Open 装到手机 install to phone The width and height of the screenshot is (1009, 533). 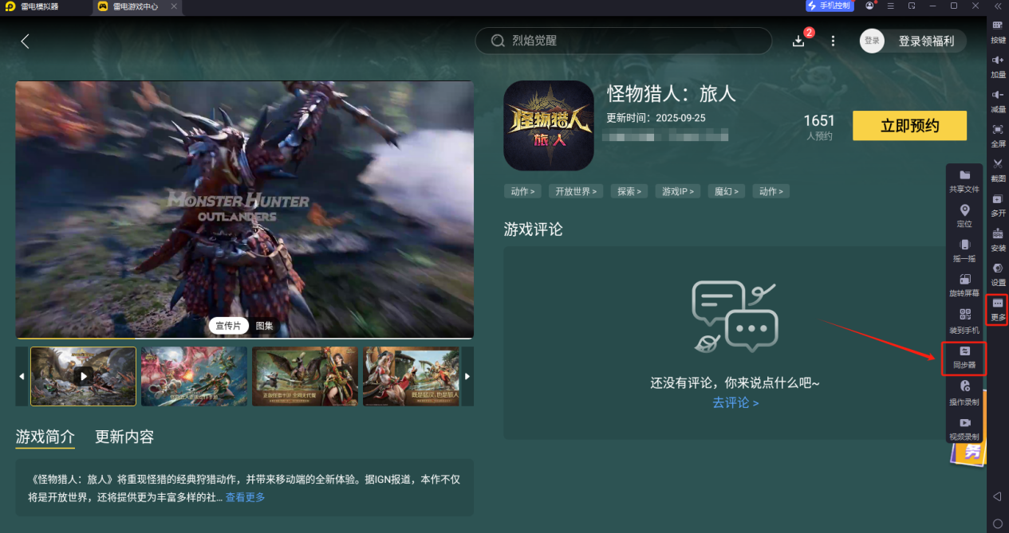point(964,321)
